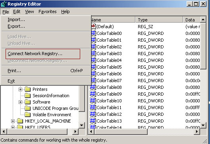210x144 pixels.
Task: Click the Volatile Environment folder icon
Action: (x=28, y=115)
